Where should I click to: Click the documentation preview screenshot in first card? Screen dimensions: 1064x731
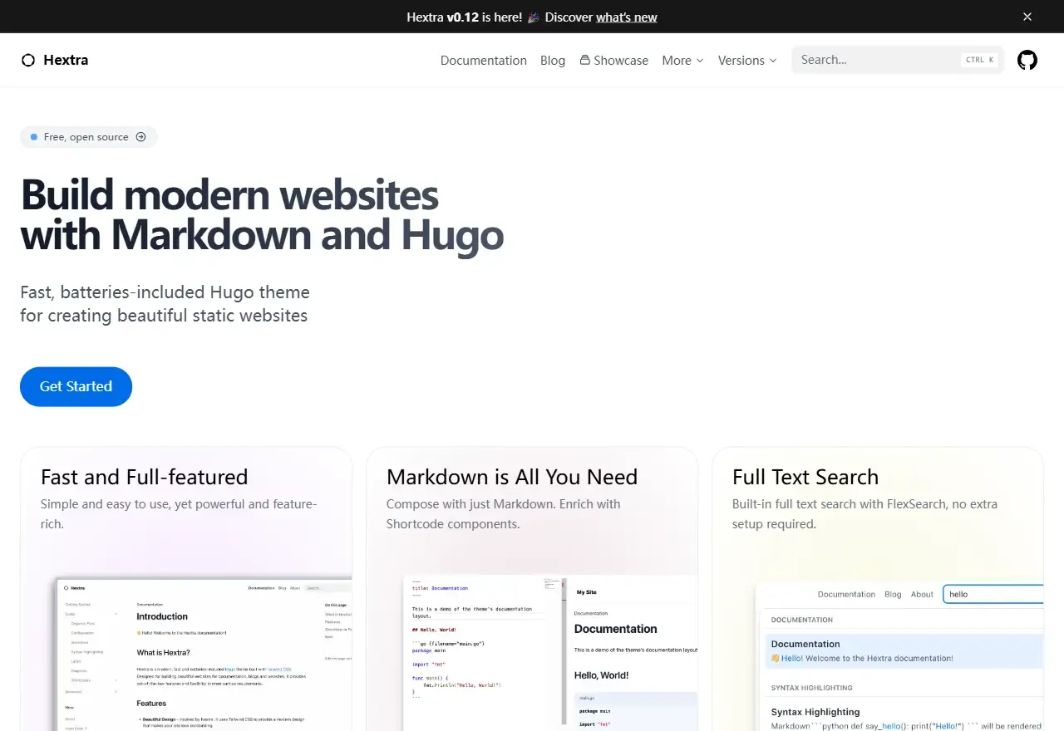tap(204, 655)
